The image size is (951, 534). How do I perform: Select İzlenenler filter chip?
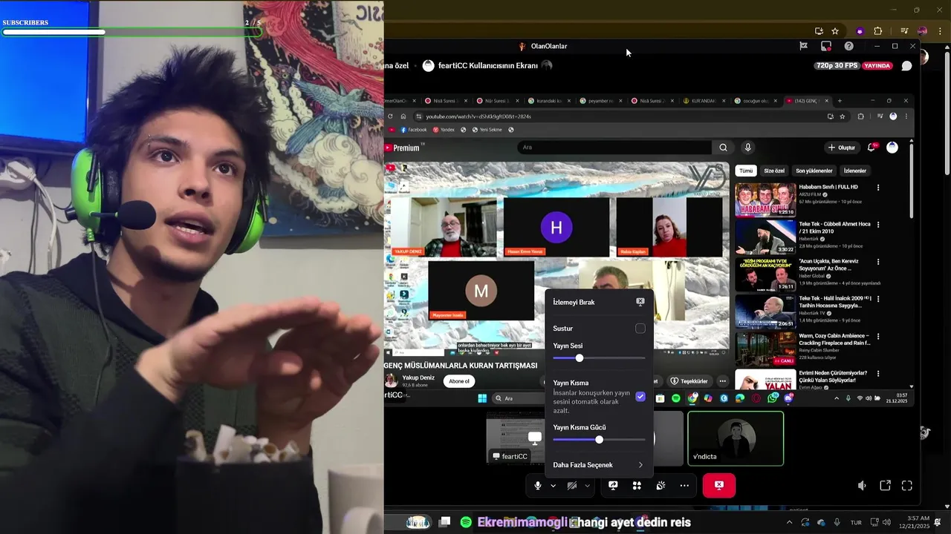point(855,171)
